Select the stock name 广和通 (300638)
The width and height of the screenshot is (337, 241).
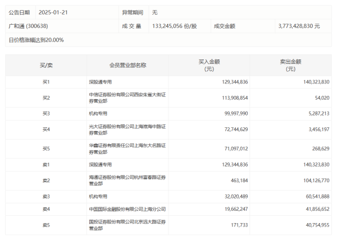point(28,26)
